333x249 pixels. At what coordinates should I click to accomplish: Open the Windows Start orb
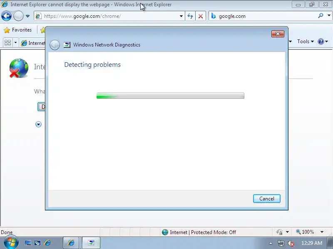[x=11, y=243]
